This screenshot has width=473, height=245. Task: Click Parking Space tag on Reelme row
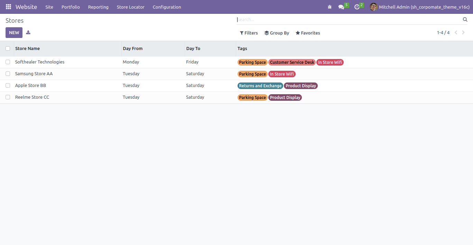[252, 98]
